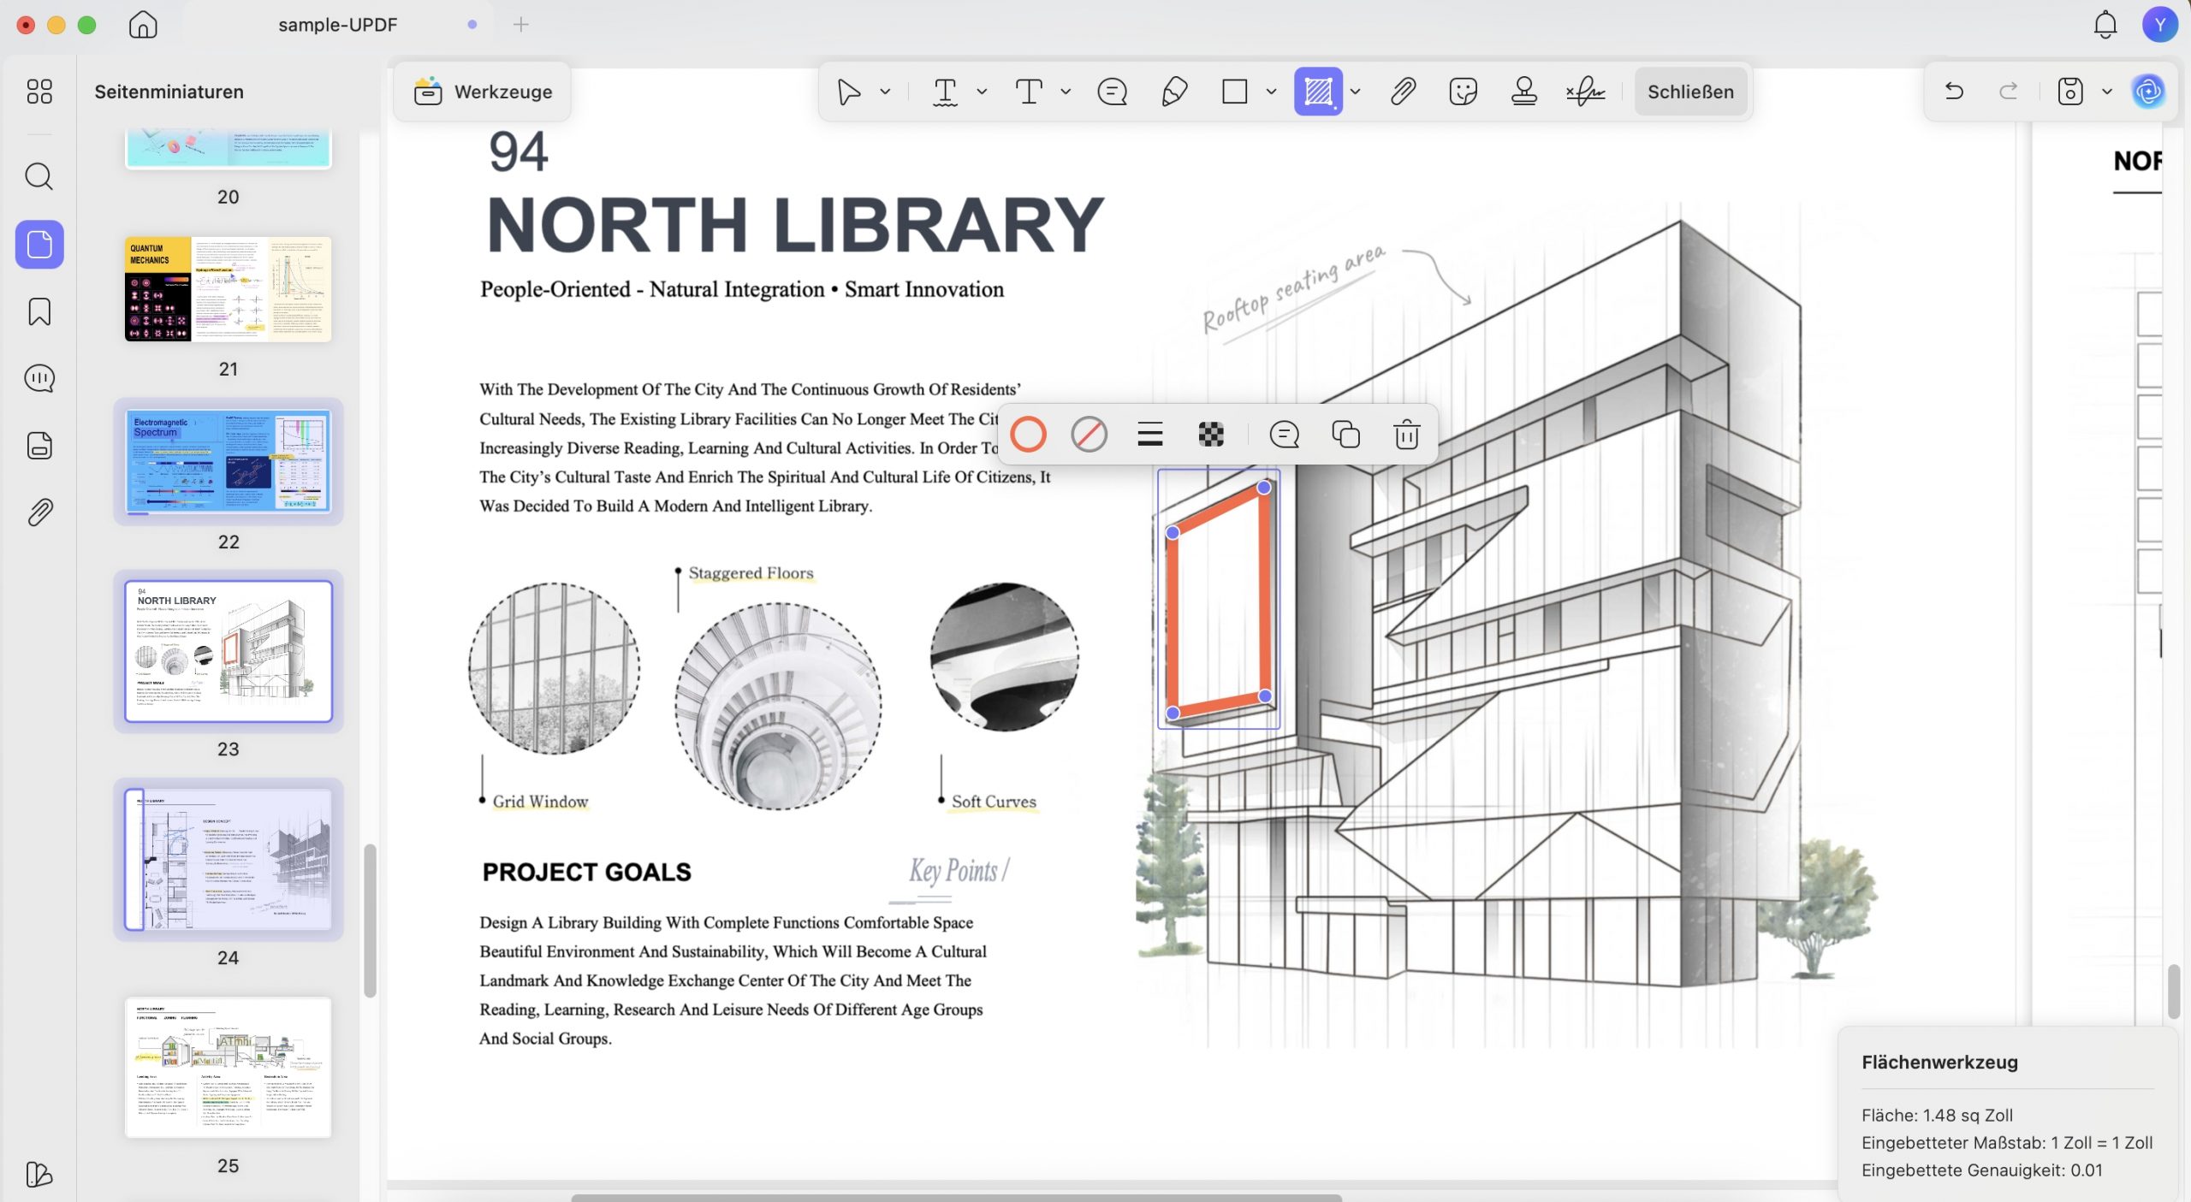The image size is (2191, 1202).
Task: Click the Schließen button
Action: [x=1690, y=92]
